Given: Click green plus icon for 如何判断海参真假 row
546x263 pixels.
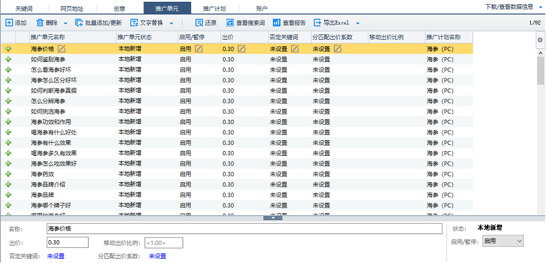Looking at the screenshot, I should [x=8, y=90].
